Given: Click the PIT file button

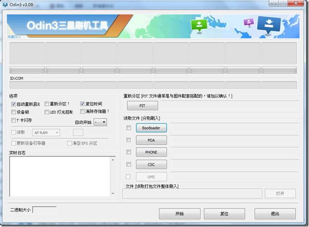Looking at the screenshot, I should click(143, 106).
